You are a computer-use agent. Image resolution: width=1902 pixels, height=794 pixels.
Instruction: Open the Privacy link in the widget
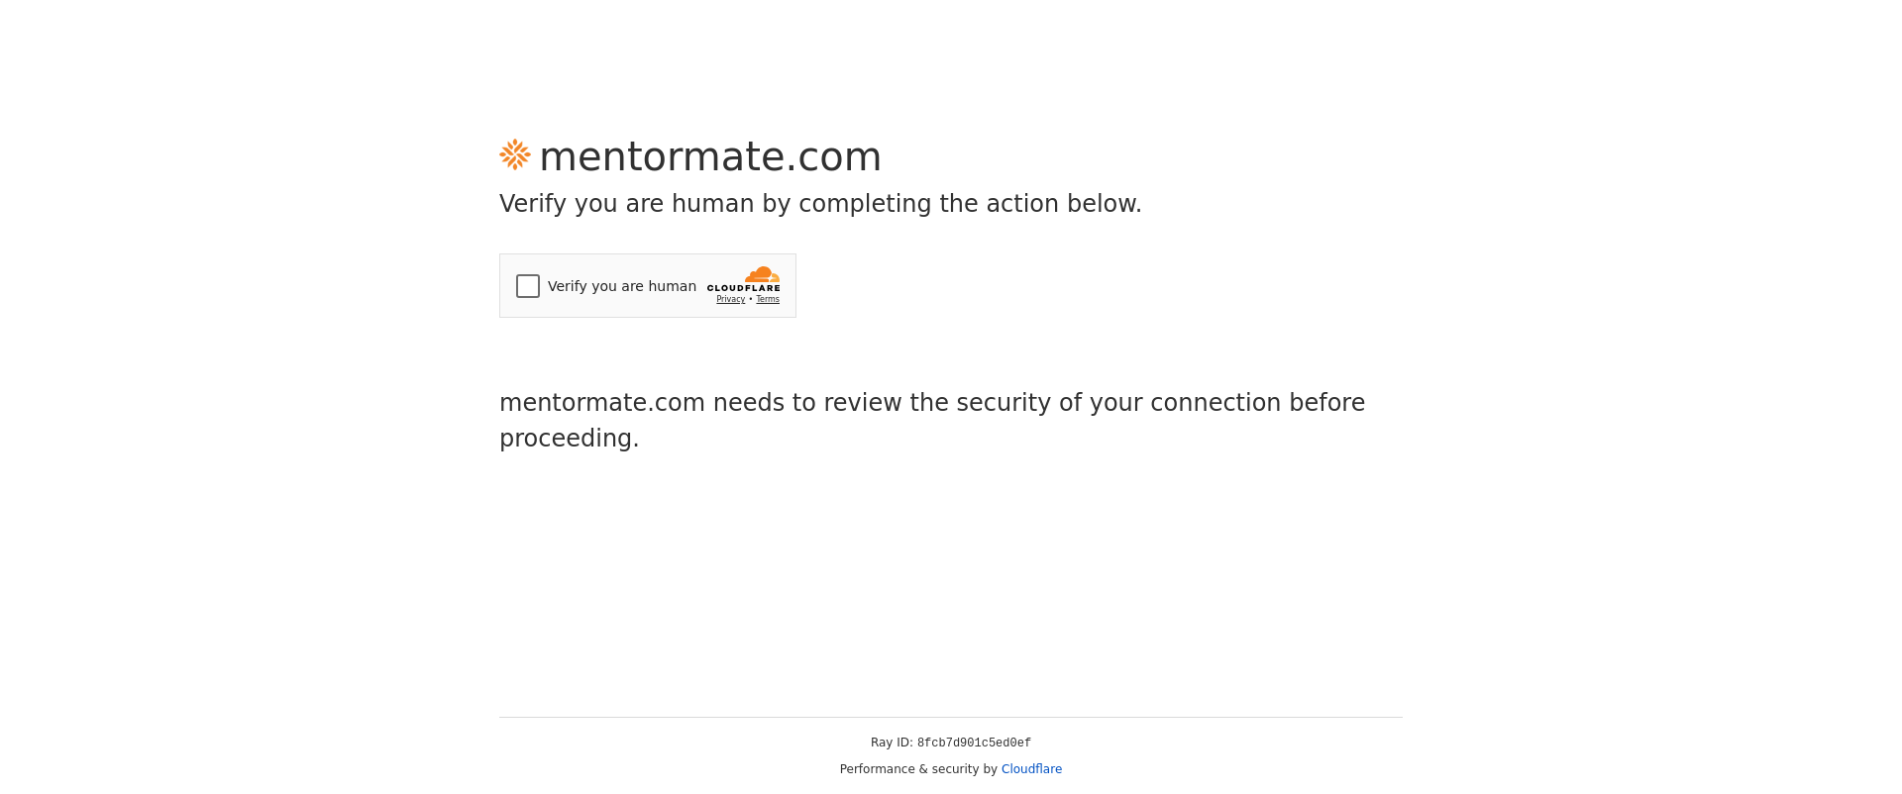[x=730, y=299]
